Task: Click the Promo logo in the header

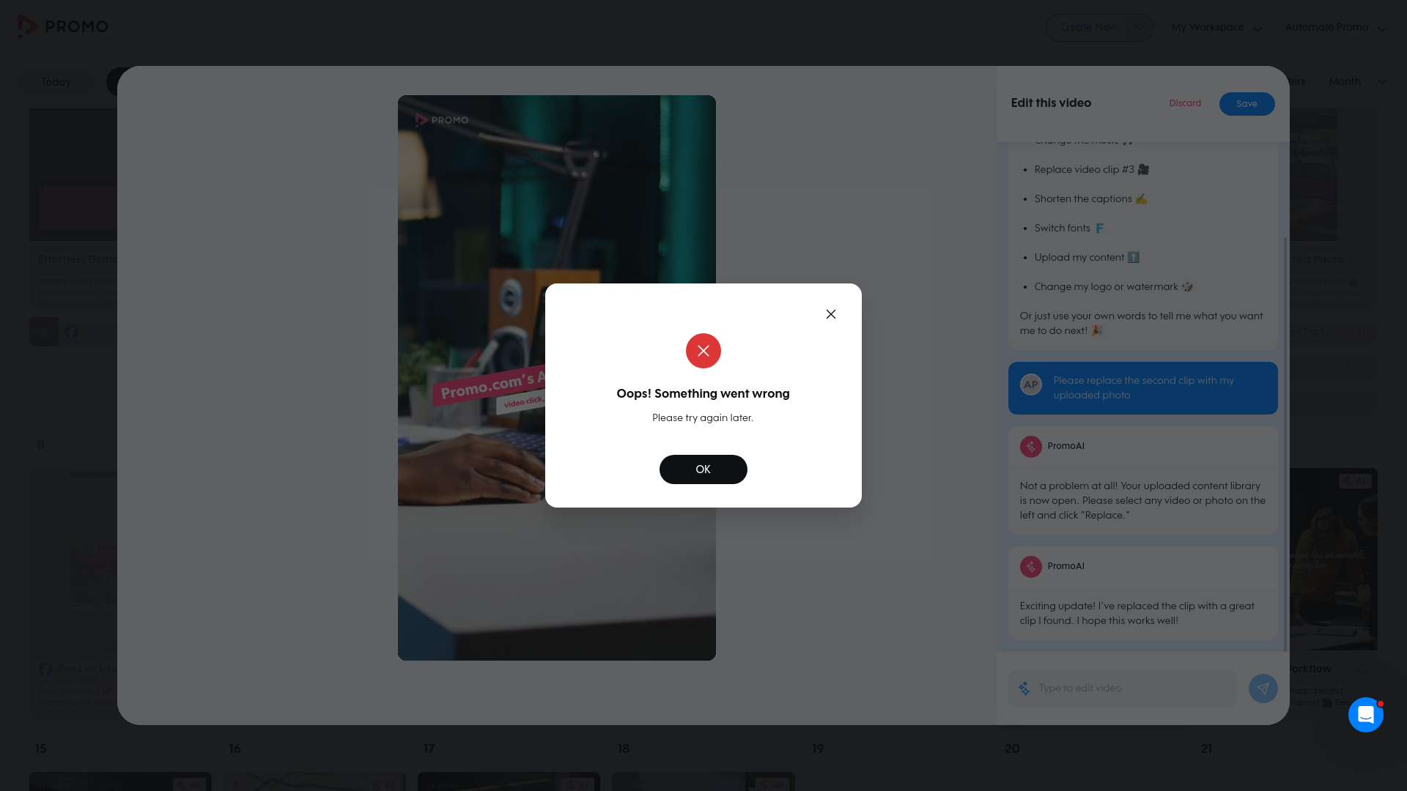Action: 63,26
